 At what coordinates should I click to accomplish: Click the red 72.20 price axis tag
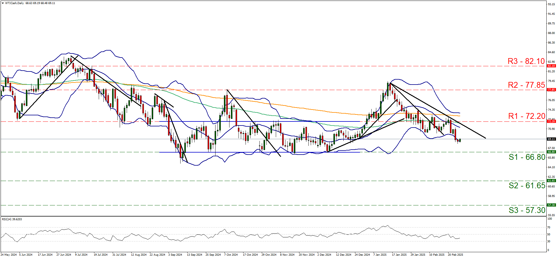tap(551, 121)
